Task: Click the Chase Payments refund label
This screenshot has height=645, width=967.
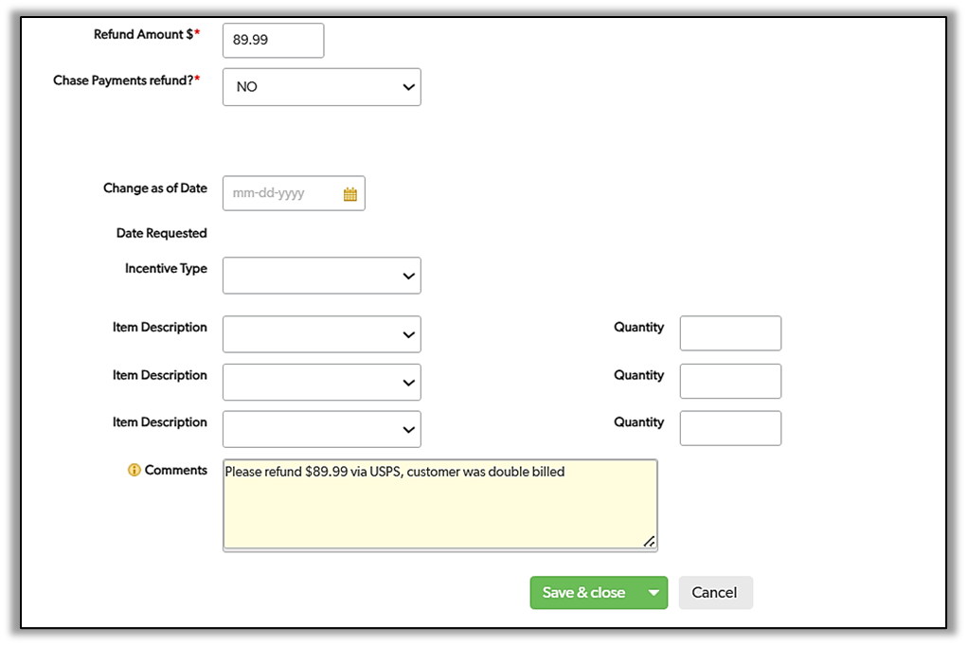Action: point(126,81)
